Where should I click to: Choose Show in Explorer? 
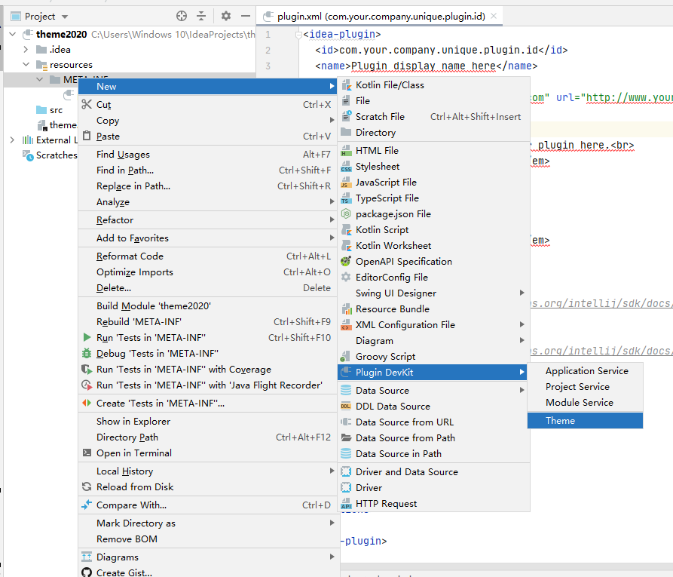coord(208,421)
